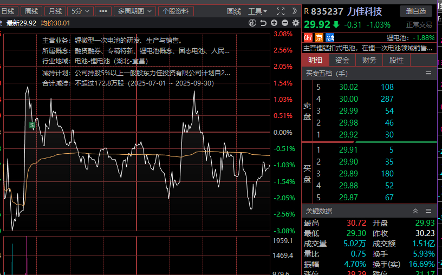The image size is (442, 275).
Task: Click buy level 1 price 29.91
Action: pos(348,149)
